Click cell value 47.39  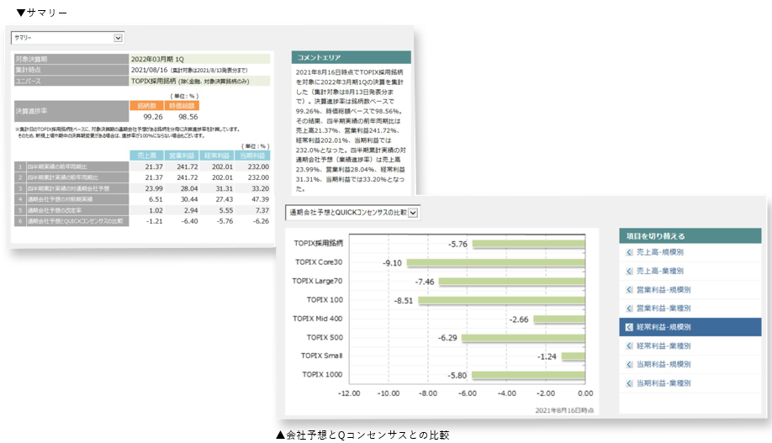[260, 199]
